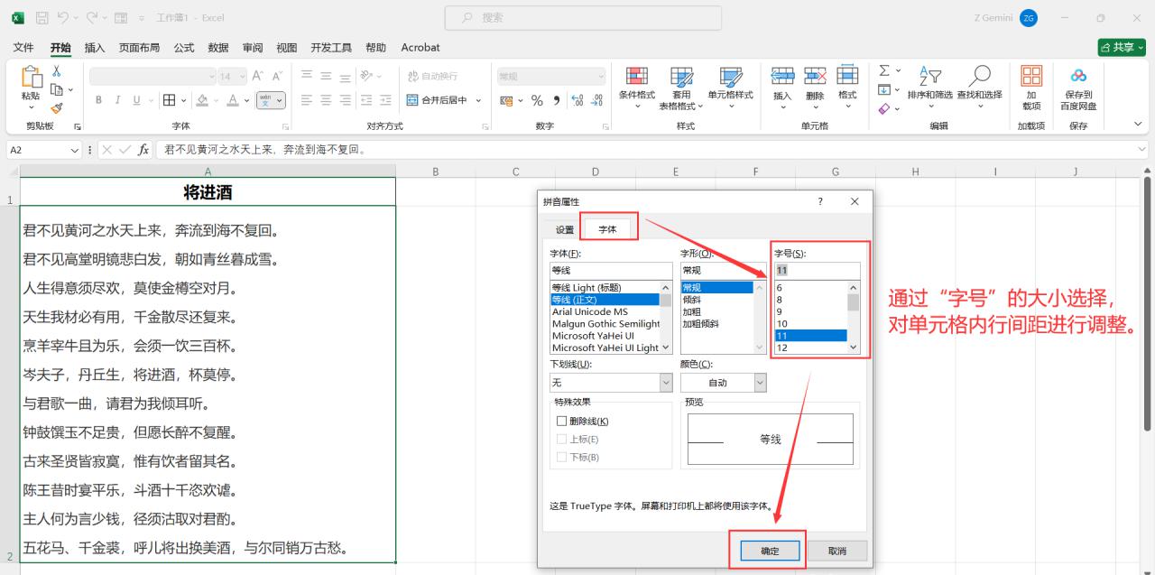This screenshot has width=1155, height=575.
Task: Toggle Bold formatting in ribbon
Action: click(98, 100)
